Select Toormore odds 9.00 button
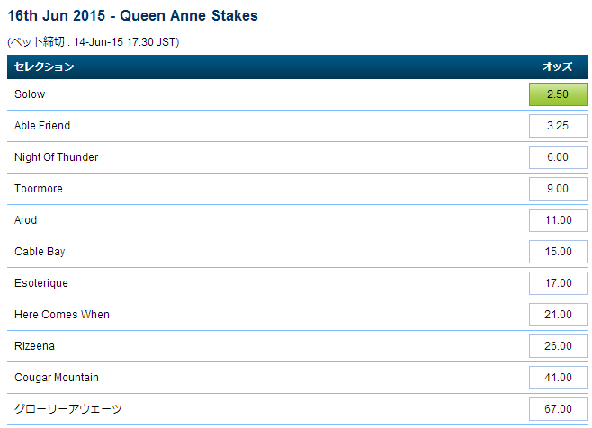The image size is (592, 428). pos(558,189)
